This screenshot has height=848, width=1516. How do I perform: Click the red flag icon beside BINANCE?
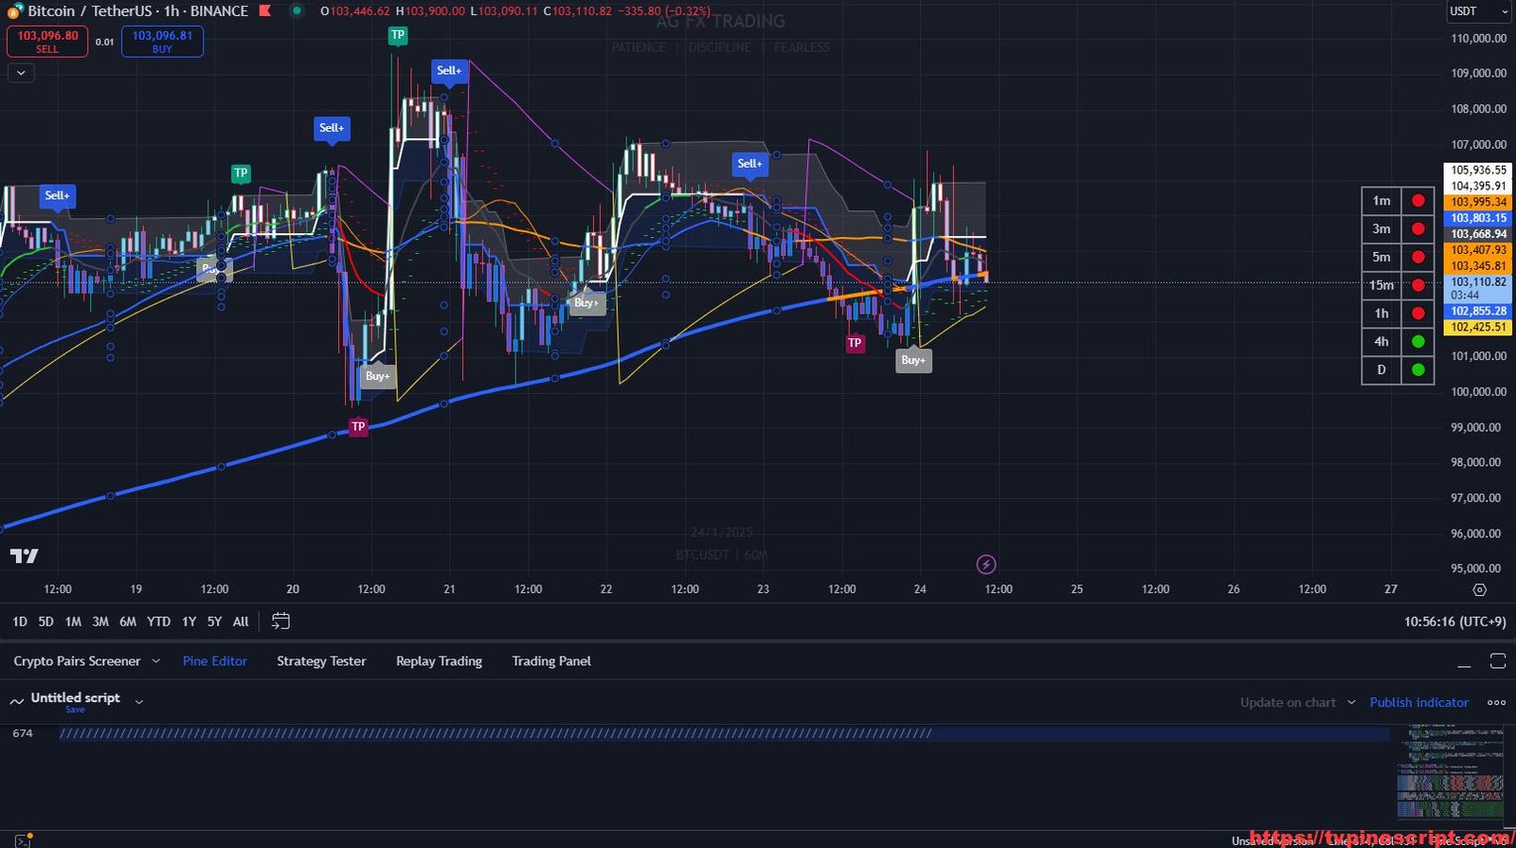265,11
